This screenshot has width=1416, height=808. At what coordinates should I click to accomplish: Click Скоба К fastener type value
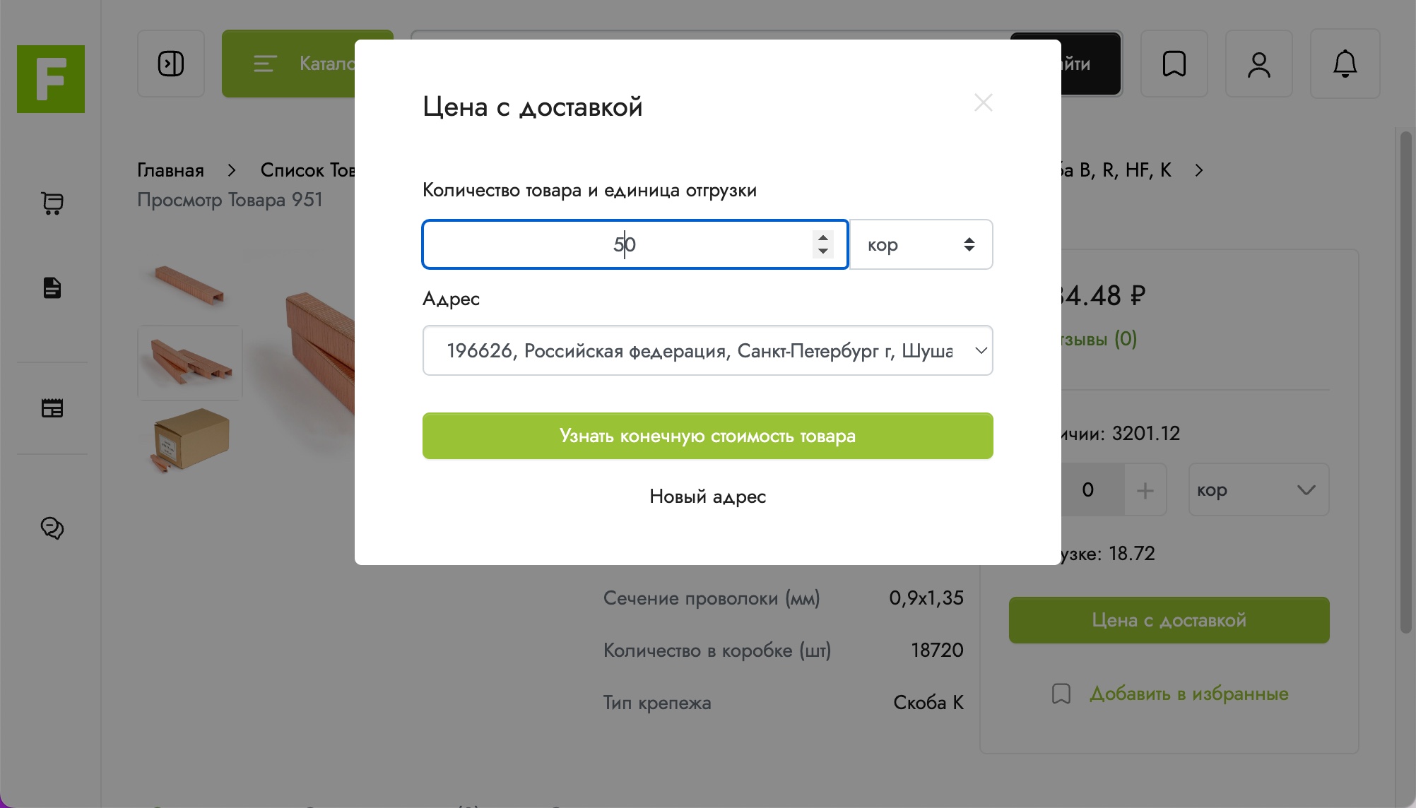point(928,702)
